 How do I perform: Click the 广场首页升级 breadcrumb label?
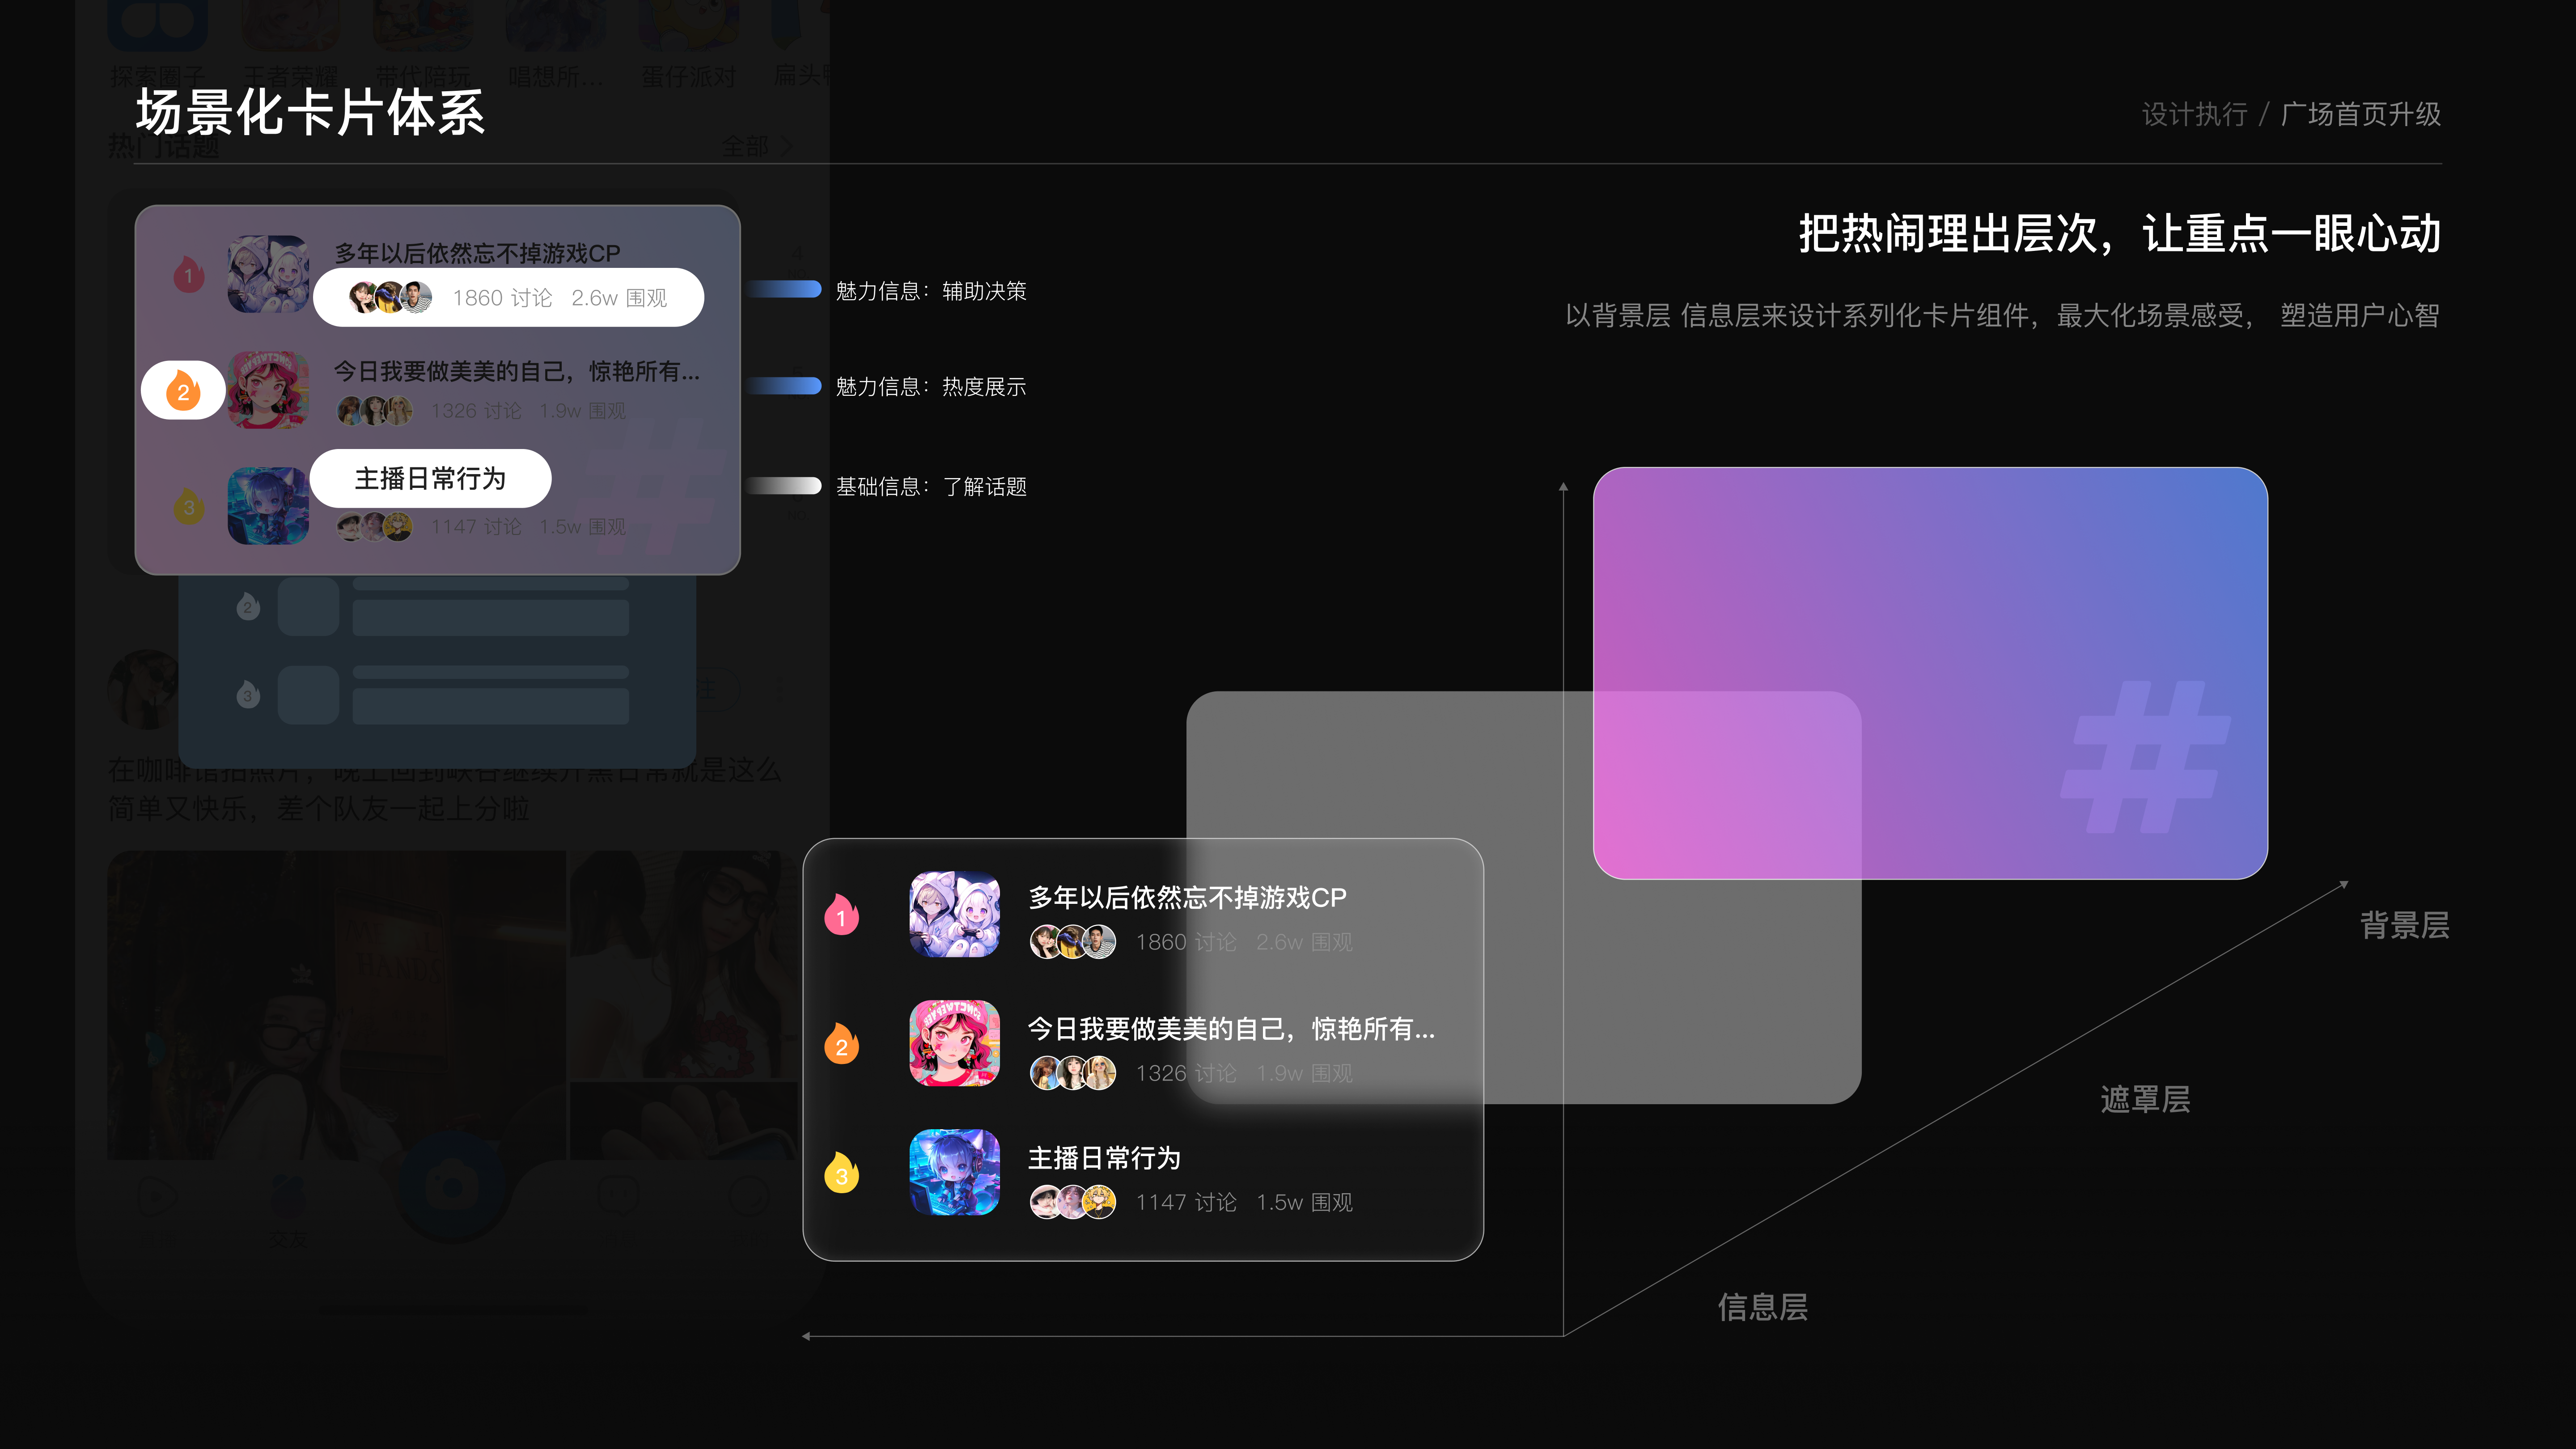2360,114
